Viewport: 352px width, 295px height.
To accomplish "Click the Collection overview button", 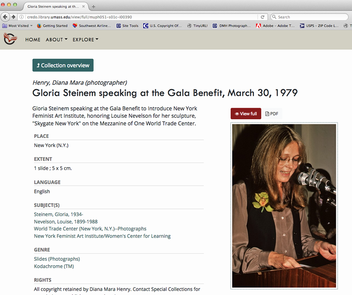I will (x=63, y=65).
